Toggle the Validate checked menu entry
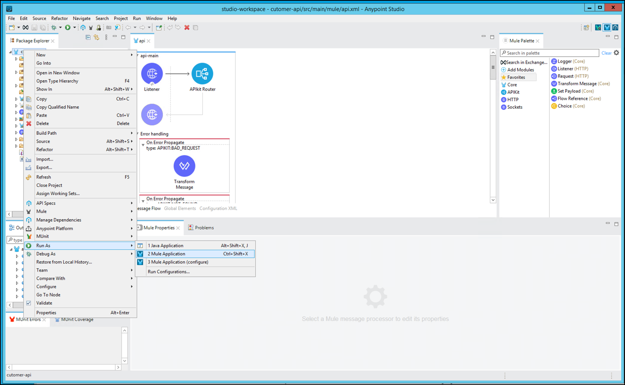This screenshot has height=385, width=625. [x=80, y=303]
